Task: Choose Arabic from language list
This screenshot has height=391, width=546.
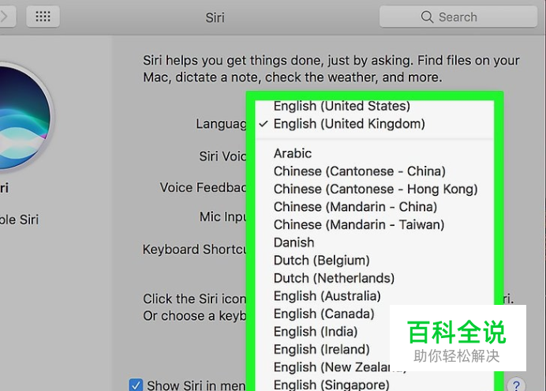Action: [374, 153]
